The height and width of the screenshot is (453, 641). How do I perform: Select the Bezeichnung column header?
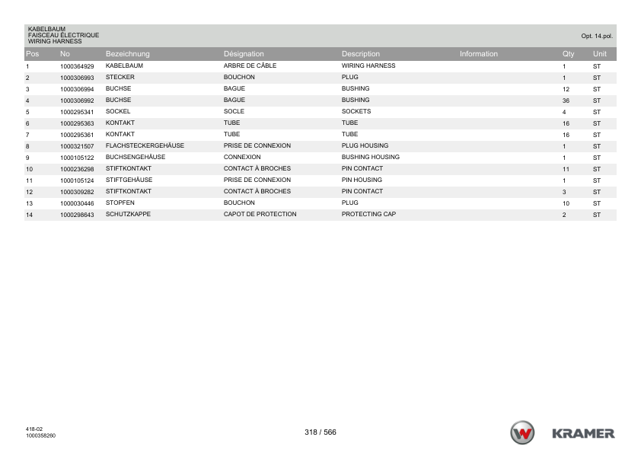[x=127, y=54]
